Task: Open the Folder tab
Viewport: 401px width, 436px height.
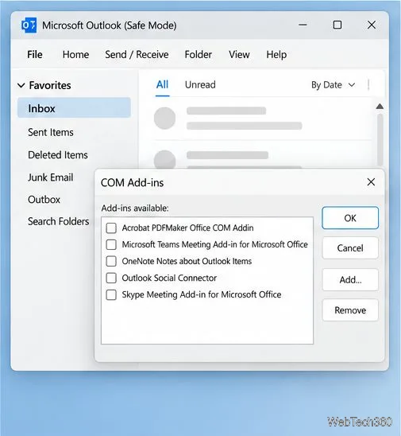Action: (x=199, y=54)
